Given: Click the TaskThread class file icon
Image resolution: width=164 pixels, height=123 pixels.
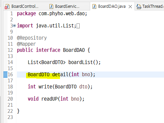Looking at the screenshot, I should pyautogui.click(x=139, y=6).
